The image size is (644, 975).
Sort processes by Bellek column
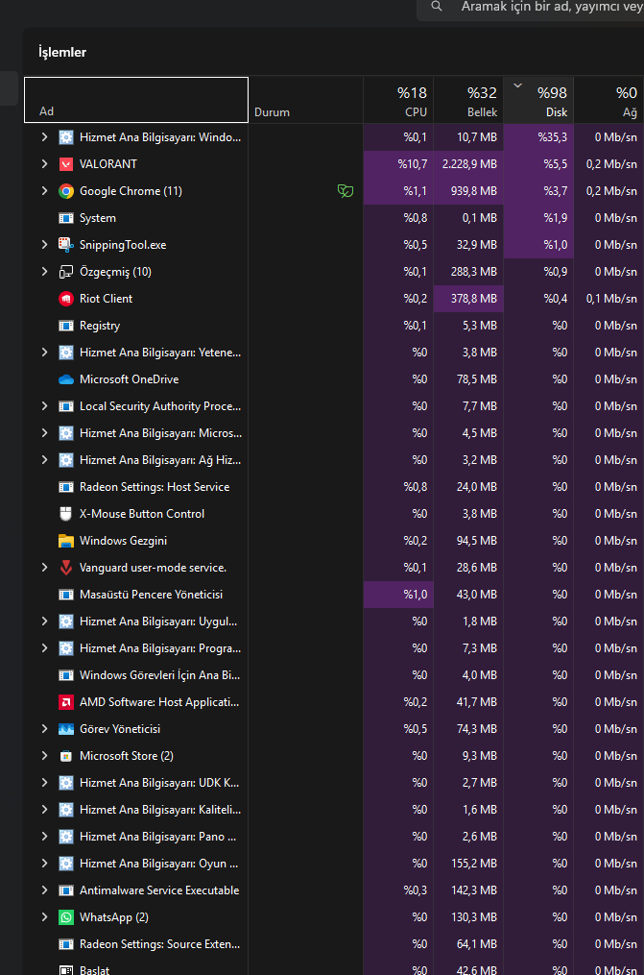468,100
